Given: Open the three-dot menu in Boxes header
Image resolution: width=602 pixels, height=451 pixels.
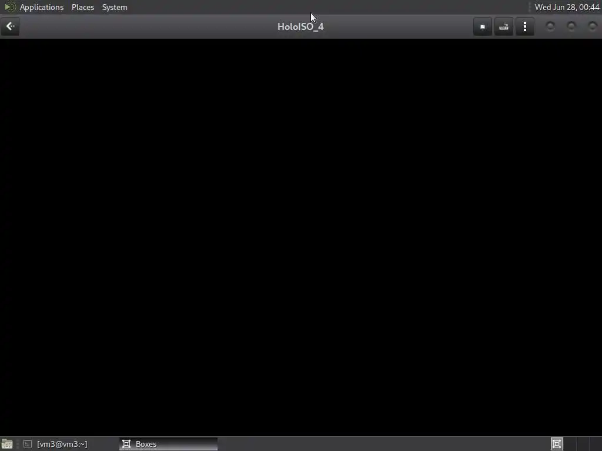Looking at the screenshot, I should (525, 26).
